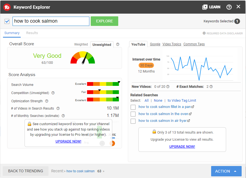The width and height of the screenshot is (246, 178).
Task: Switch to the Results tab
Action: 32,33
